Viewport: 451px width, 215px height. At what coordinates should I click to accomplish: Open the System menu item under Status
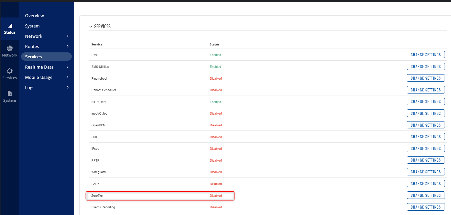(x=32, y=26)
